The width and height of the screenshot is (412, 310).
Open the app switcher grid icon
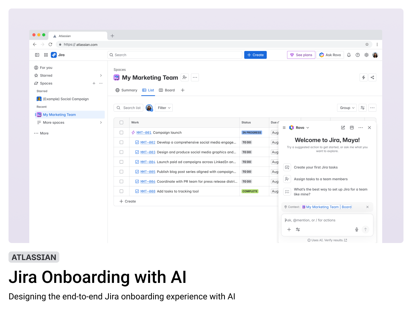tap(46, 55)
